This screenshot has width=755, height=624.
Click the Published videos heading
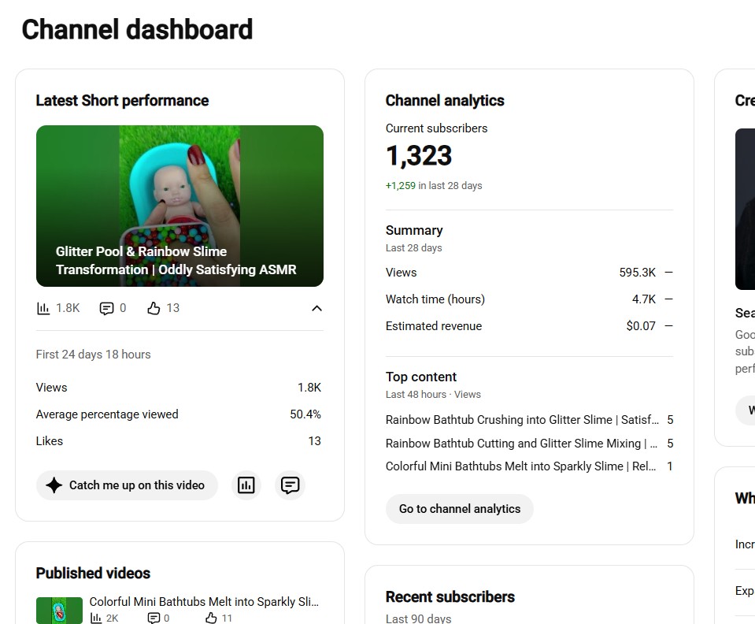[93, 573]
